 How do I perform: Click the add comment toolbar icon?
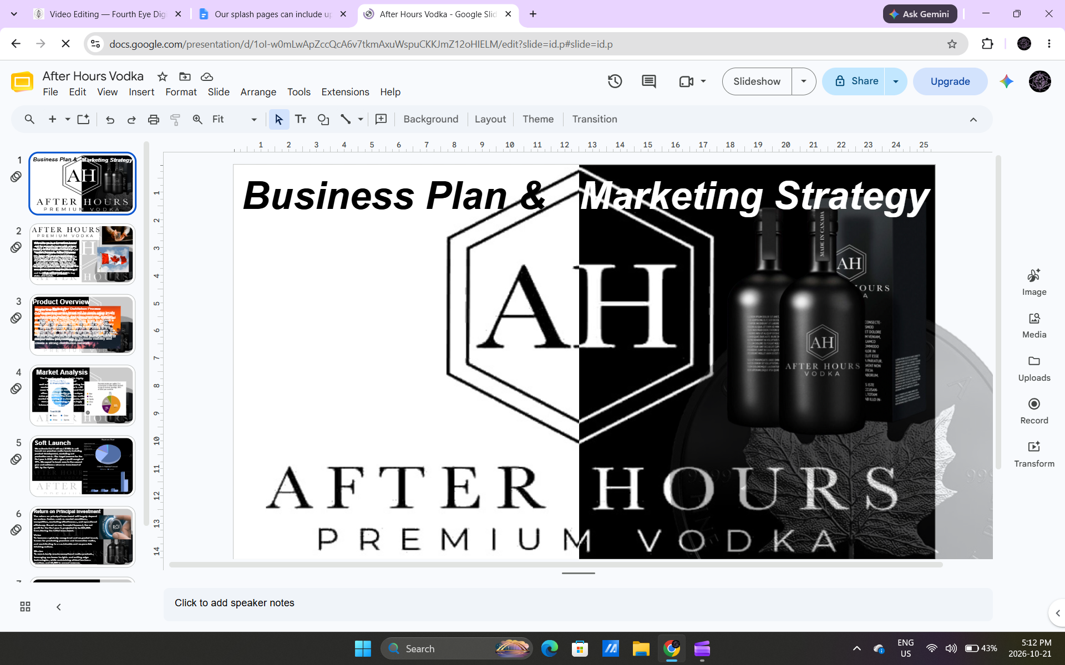point(381,119)
